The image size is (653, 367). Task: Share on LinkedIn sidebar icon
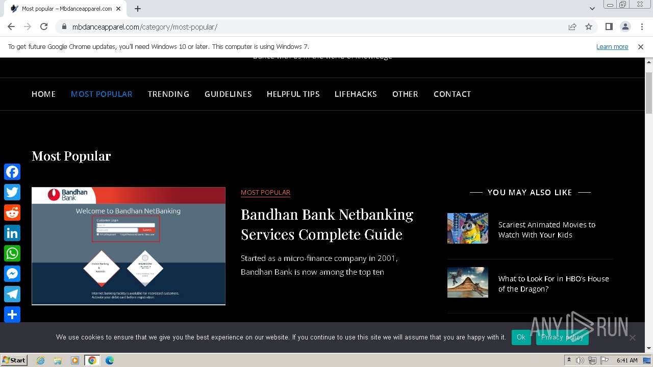click(x=12, y=233)
